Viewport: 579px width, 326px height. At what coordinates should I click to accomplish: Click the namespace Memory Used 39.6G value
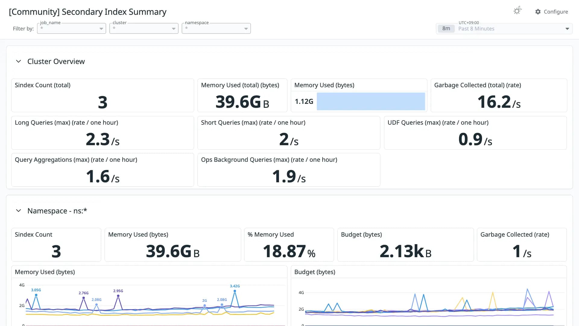click(x=173, y=251)
